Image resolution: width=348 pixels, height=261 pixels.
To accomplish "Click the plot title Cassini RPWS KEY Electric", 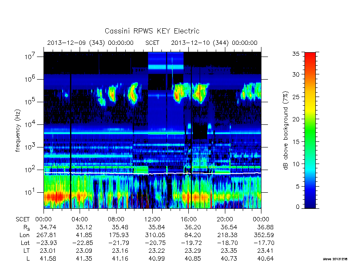I will [x=152, y=31].
